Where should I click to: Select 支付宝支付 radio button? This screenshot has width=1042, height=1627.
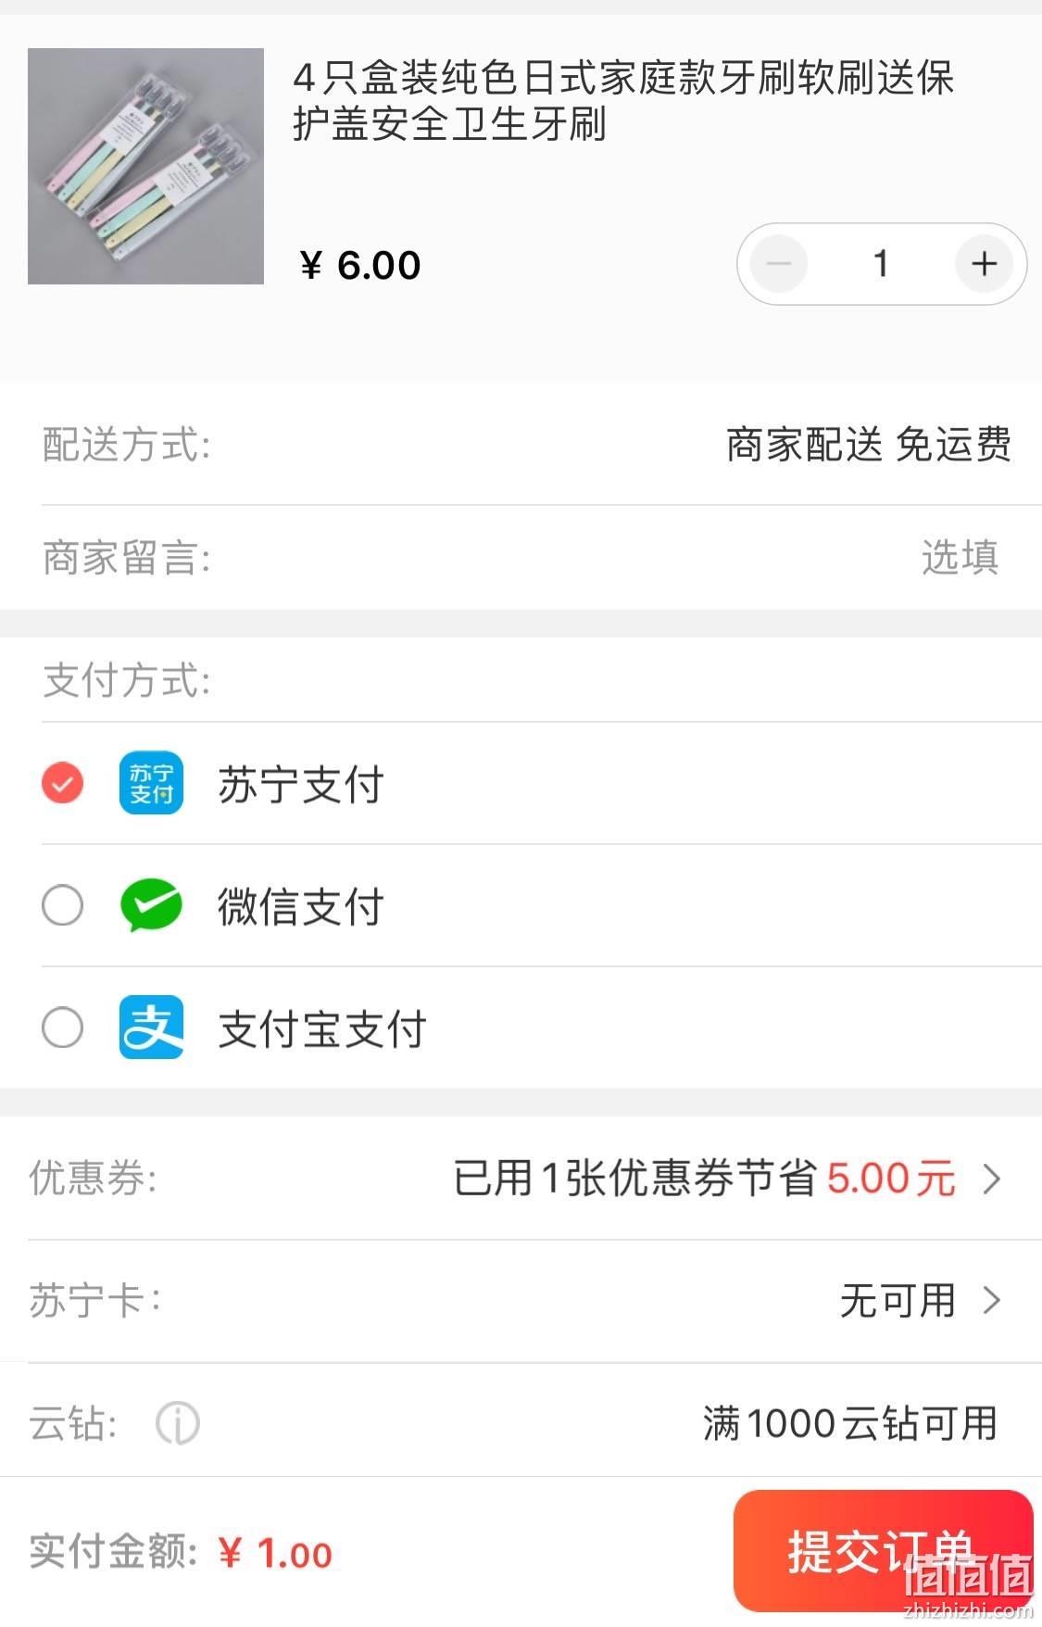tap(62, 1028)
